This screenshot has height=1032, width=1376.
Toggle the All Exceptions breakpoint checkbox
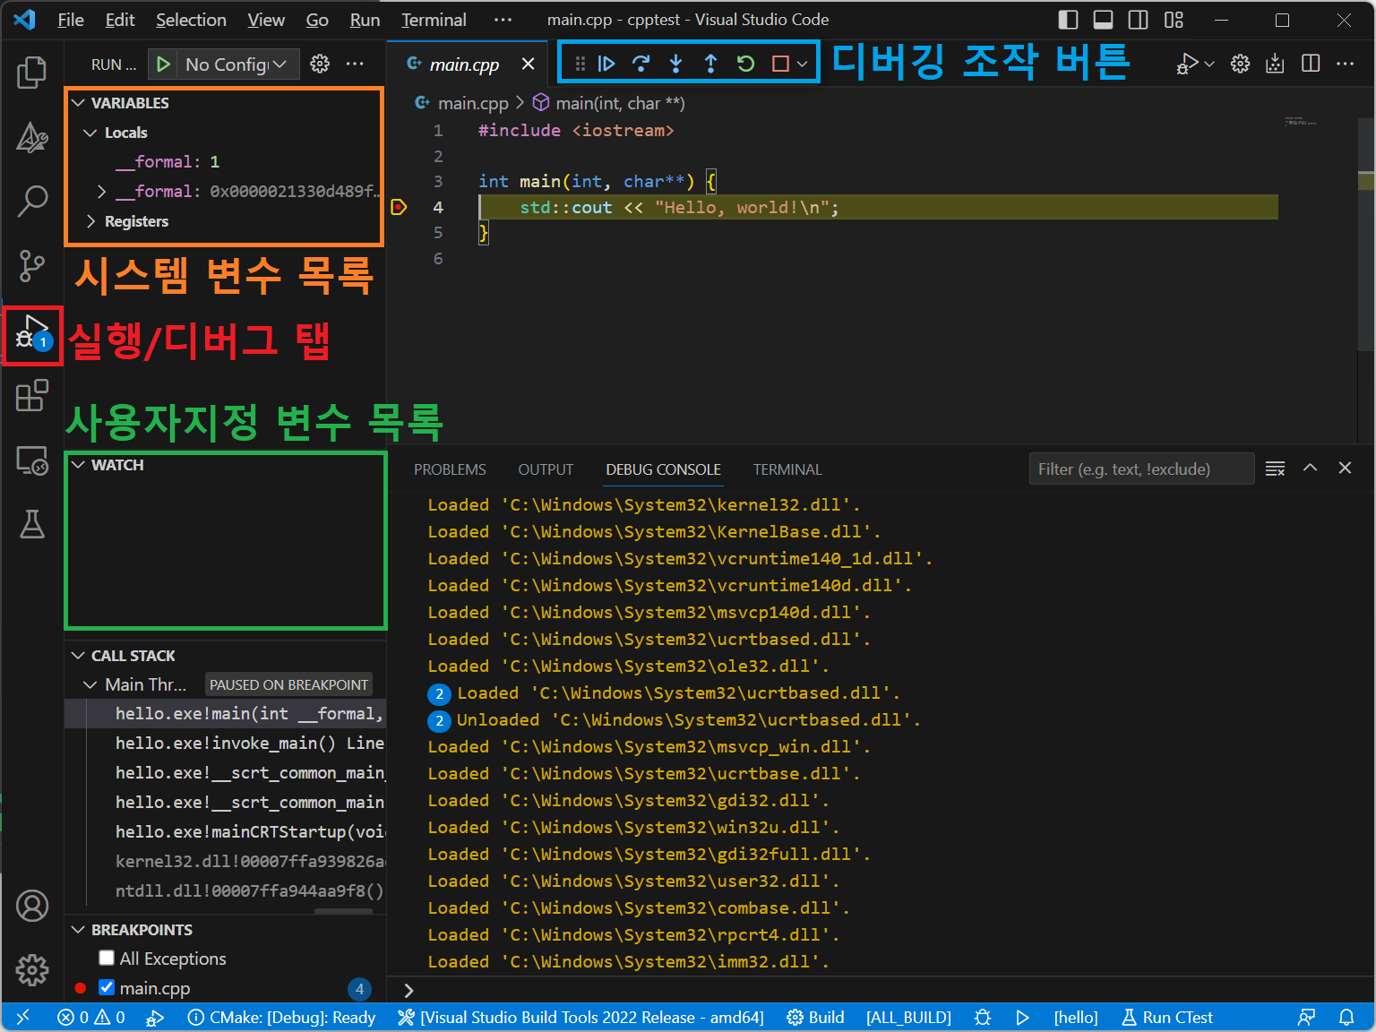pyautogui.click(x=107, y=959)
